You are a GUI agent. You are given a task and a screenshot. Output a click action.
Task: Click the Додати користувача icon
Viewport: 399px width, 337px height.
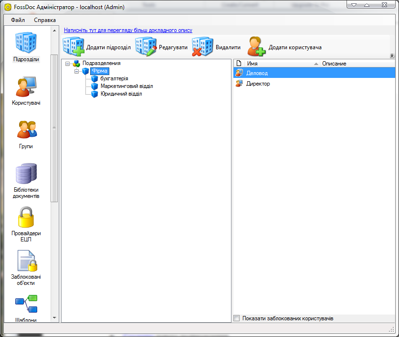(x=256, y=46)
